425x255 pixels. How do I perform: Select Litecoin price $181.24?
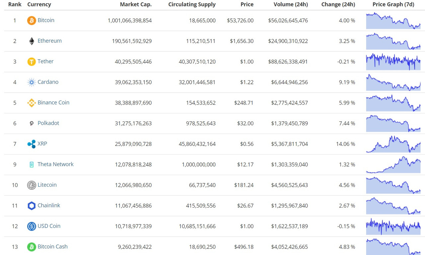[244, 185]
